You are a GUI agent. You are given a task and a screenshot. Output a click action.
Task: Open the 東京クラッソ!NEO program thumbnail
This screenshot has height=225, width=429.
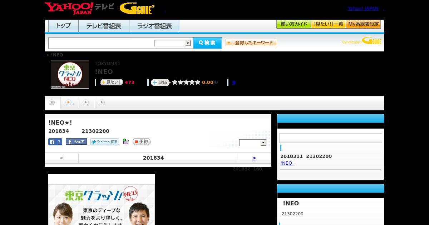(x=70, y=74)
